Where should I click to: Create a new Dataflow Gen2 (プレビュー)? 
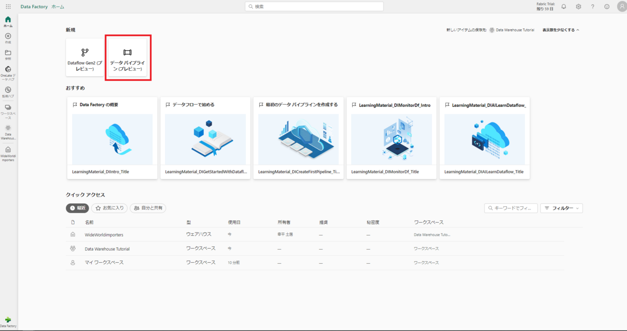85,58
